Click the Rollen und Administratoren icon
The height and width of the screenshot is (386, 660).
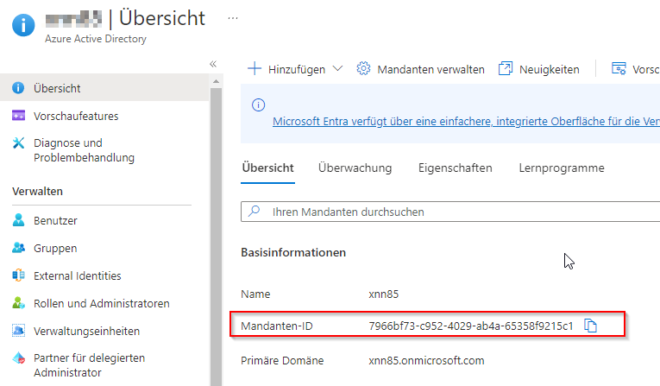pyautogui.click(x=19, y=304)
